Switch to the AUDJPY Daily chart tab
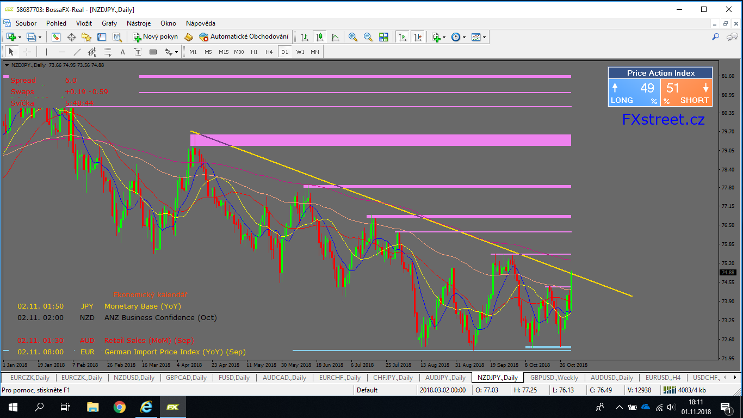The width and height of the screenshot is (743, 418). (445, 378)
